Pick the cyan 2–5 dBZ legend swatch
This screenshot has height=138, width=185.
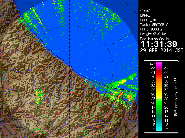coord(159,129)
